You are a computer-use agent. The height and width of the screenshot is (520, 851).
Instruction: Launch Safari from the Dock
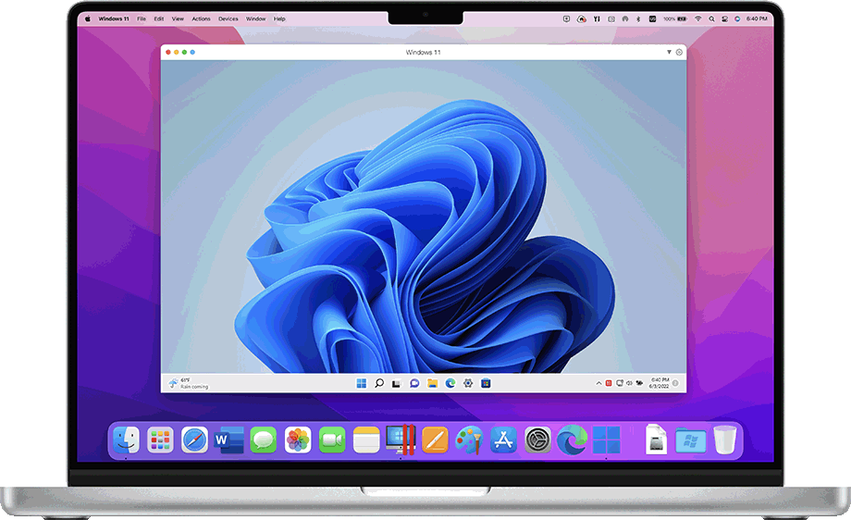pyautogui.click(x=194, y=440)
